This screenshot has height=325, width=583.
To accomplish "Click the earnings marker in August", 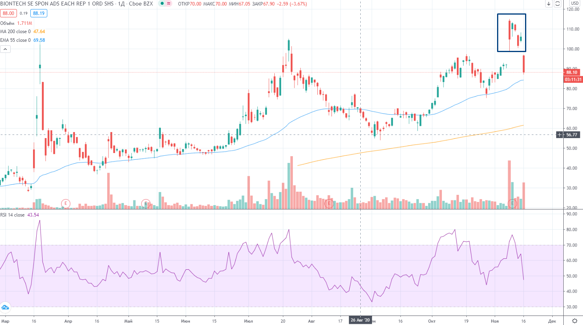I will (x=329, y=204).
